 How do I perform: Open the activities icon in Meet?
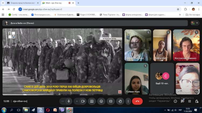click(x=190, y=101)
